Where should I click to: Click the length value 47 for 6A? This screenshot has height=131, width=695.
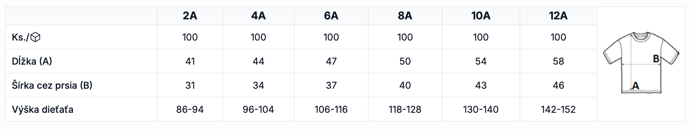click(331, 61)
